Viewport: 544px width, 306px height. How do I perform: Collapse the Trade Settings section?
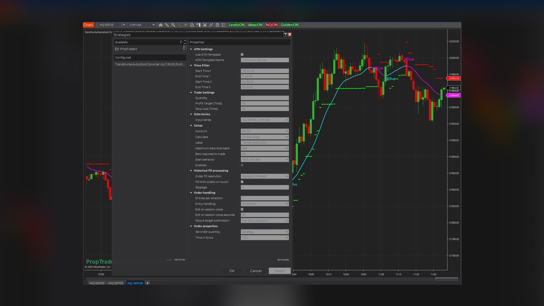[x=191, y=92]
